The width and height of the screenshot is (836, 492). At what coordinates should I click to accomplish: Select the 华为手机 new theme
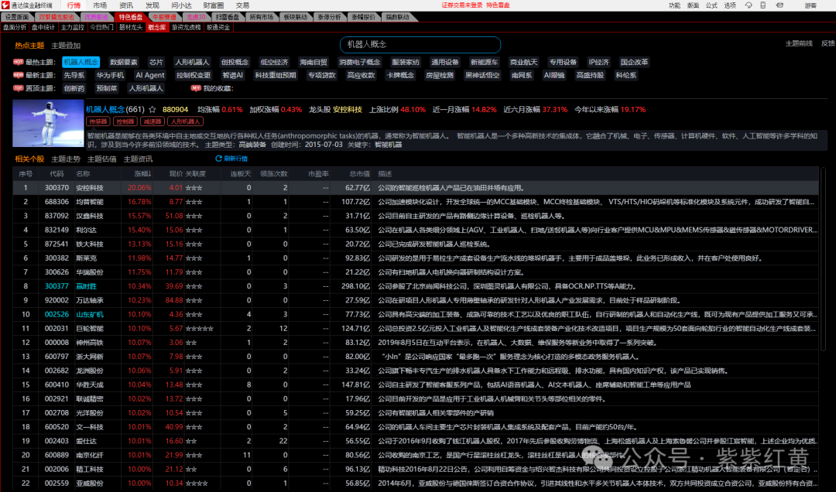[x=110, y=75]
